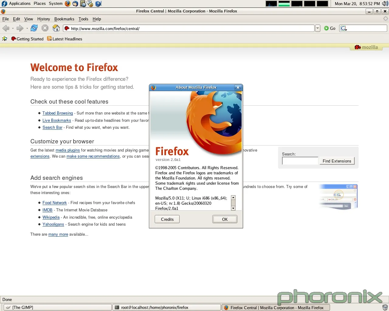This screenshot has width=389, height=311.
Task: Click the extensions Search text field
Action: (x=300, y=161)
